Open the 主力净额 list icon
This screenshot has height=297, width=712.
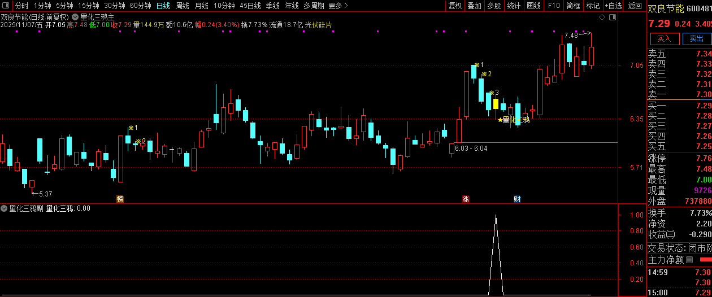tap(689, 260)
